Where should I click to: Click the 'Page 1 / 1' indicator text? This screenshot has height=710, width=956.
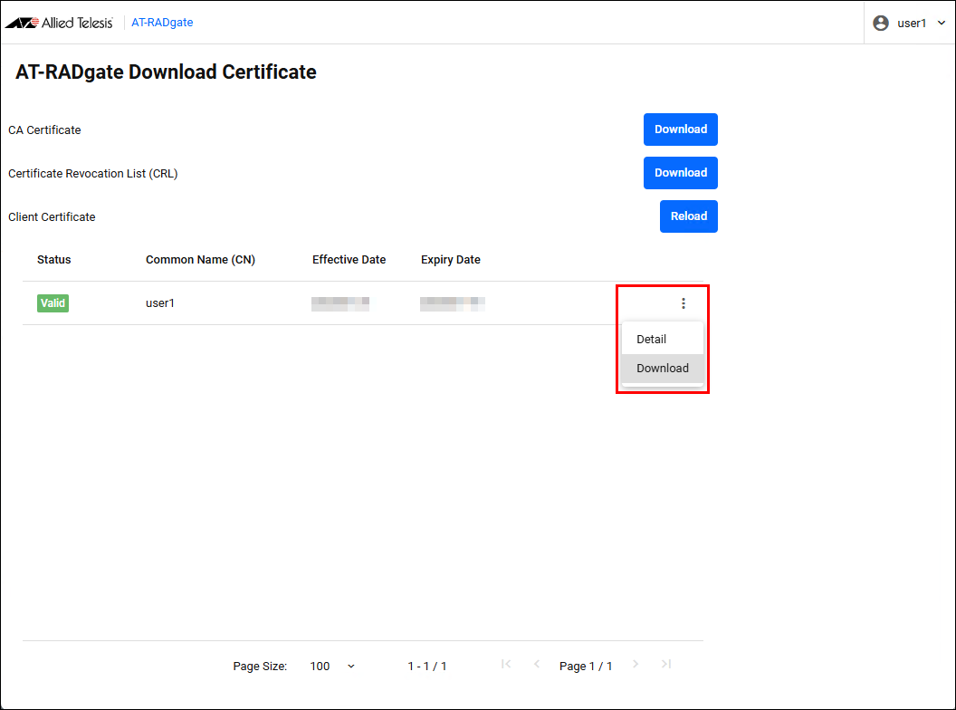tap(586, 667)
